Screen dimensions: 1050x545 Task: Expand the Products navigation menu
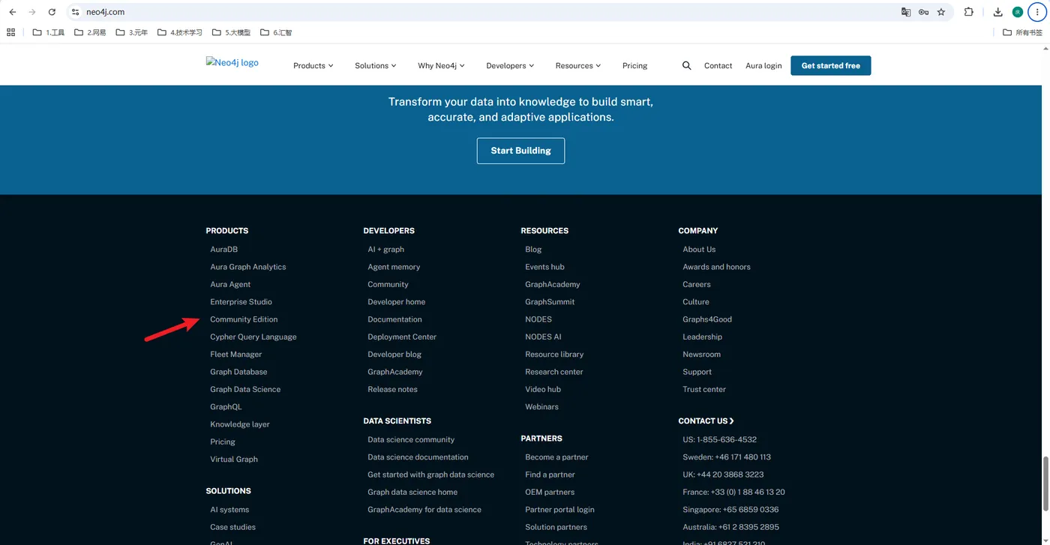[x=313, y=66]
